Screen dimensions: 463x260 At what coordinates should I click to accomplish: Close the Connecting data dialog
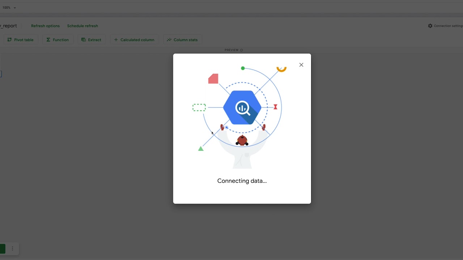(x=301, y=65)
